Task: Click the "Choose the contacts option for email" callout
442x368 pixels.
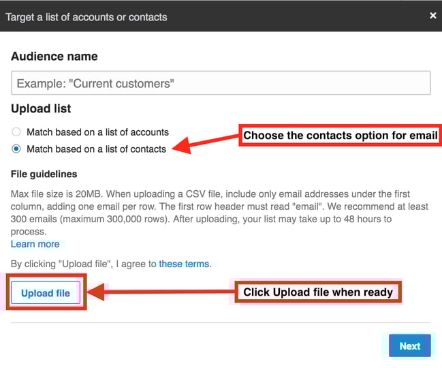Action: click(340, 136)
